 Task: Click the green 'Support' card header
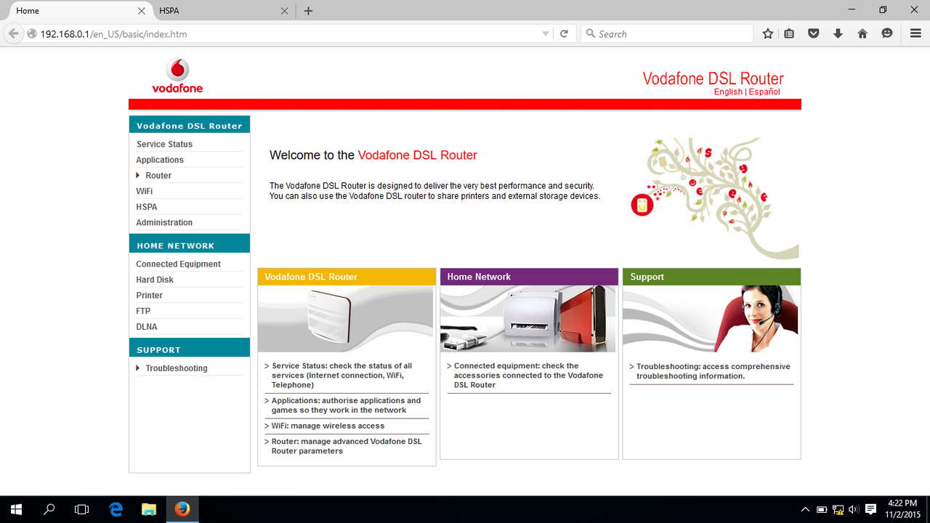click(x=711, y=277)
